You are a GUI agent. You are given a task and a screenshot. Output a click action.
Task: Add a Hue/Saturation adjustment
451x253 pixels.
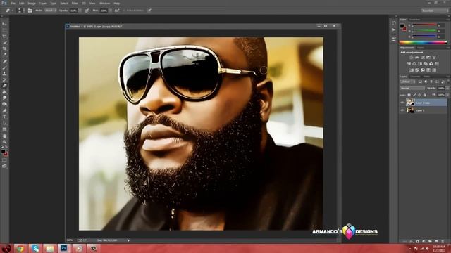[409, 64]
